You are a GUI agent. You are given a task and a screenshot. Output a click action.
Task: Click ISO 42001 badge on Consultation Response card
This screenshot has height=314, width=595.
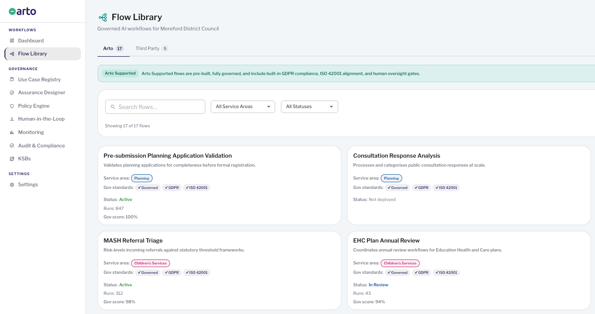click(446, 188)
